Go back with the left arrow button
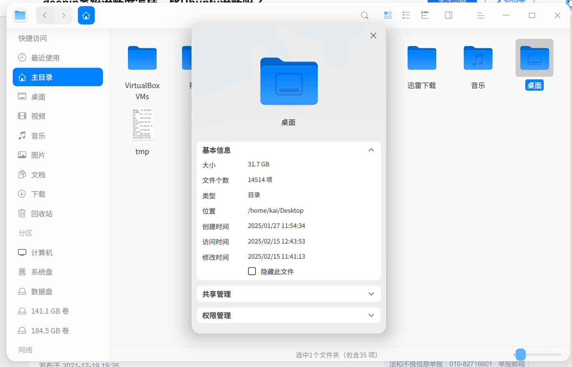Screen dimensions: 572x367 [x=45, y=16]
